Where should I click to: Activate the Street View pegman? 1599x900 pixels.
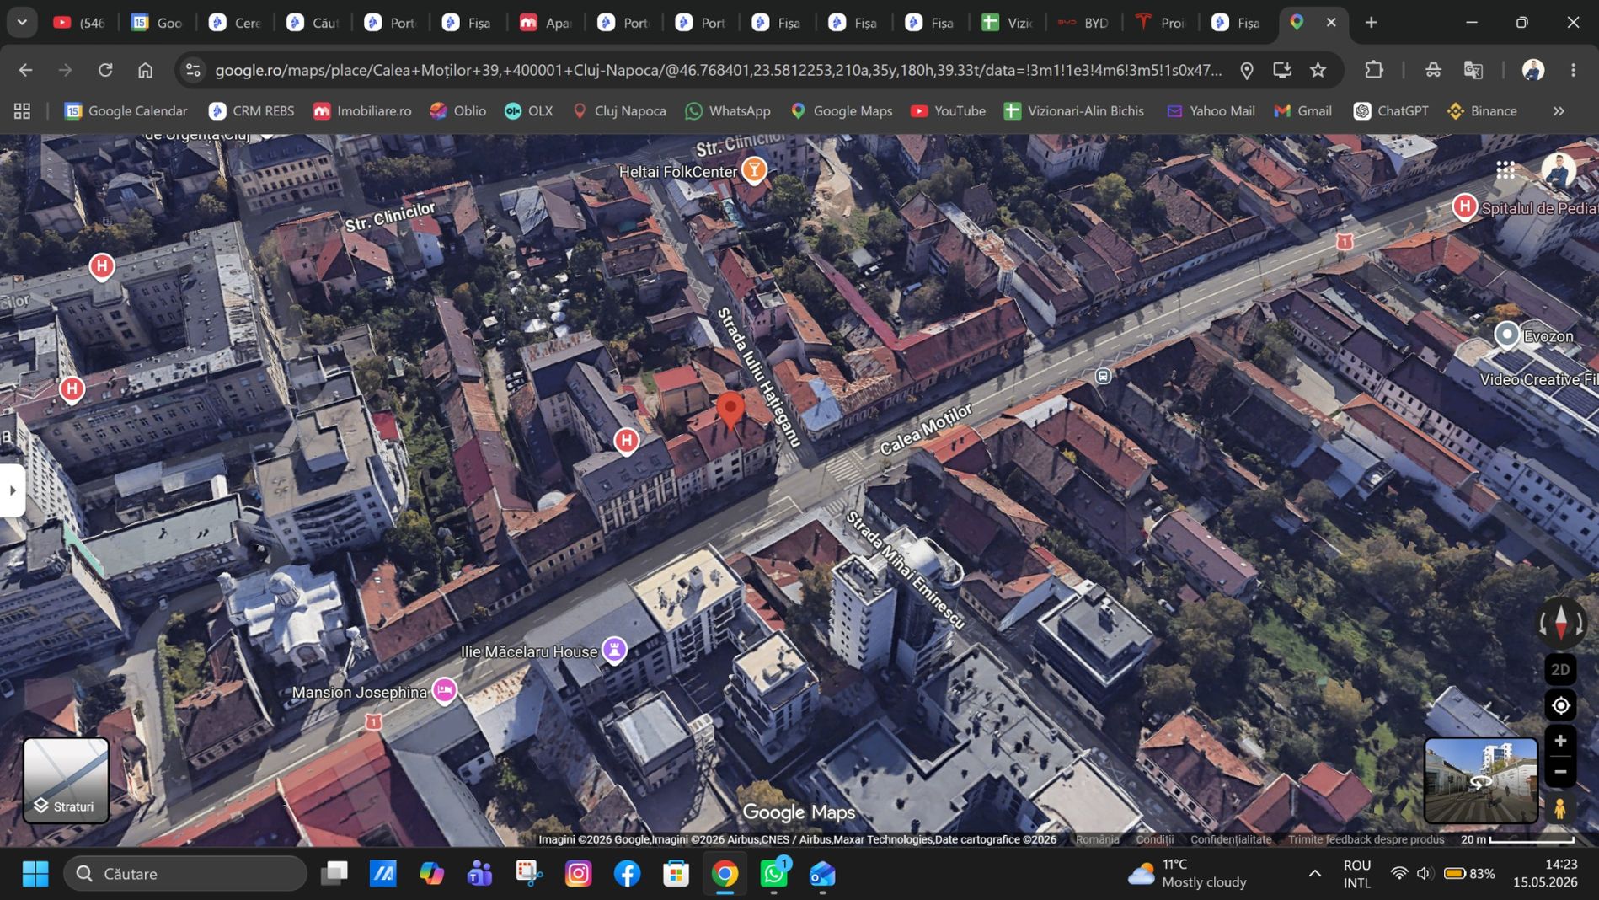(x=1560, y=808)
